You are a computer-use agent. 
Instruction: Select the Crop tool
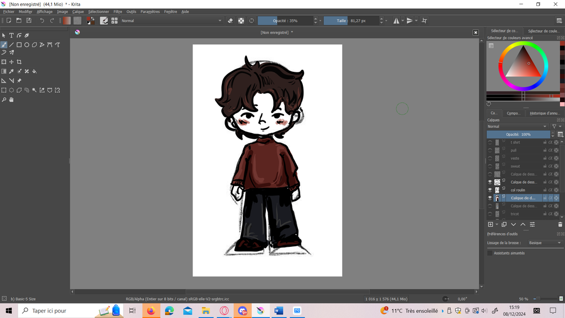19,62
